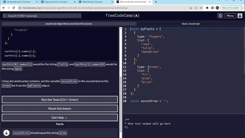
Task: Switch to Meta Elevate Coursera tab
Action: point(93,2)
